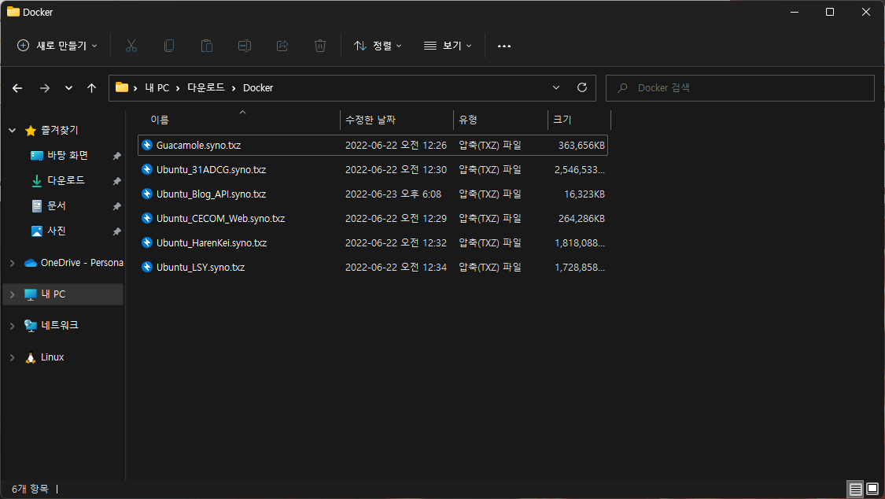
Task: Select Linux in the navigation pane
Action: tap(52, 357)
